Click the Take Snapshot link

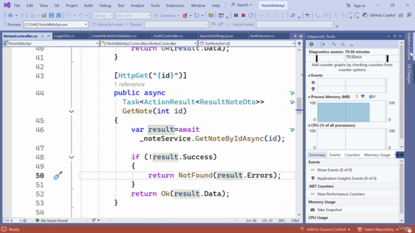pyautogui.click(x=329, y=210)
